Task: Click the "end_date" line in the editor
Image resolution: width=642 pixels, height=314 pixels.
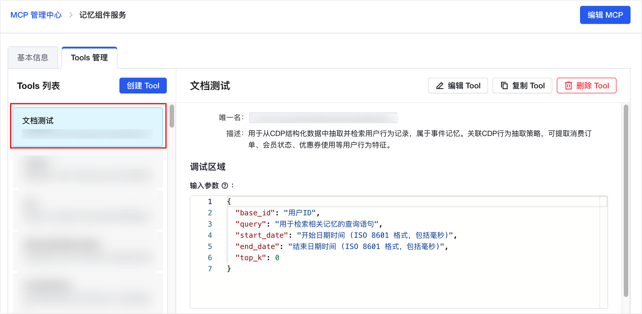Action: [342, 246]
